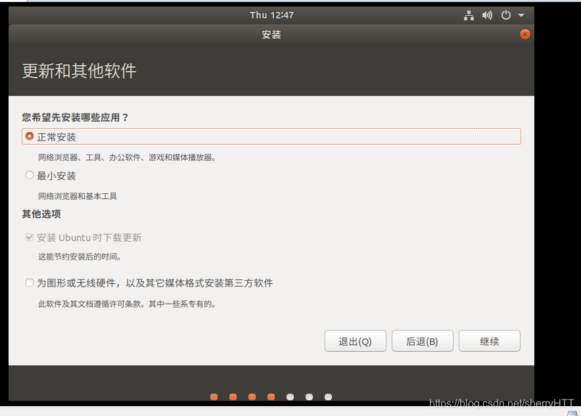Click the 退出(Q) button

pos(356,341)
